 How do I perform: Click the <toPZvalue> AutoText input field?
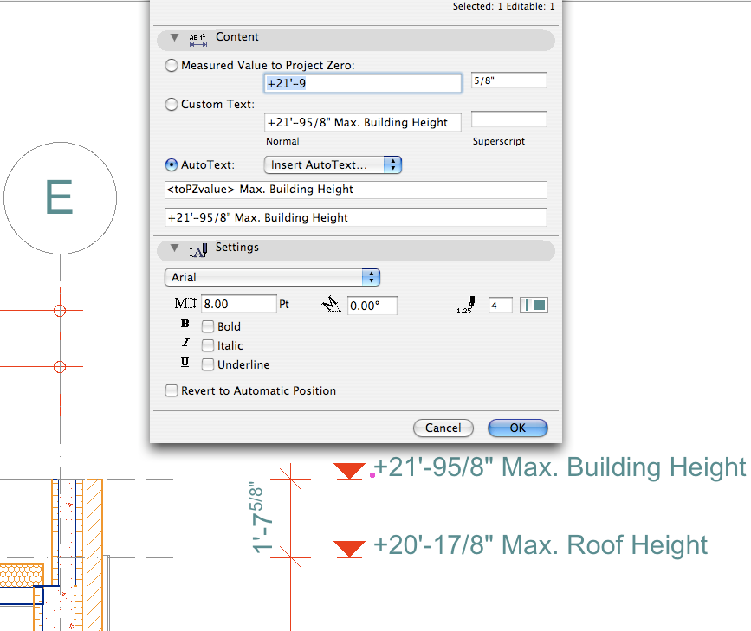point(355,190)
